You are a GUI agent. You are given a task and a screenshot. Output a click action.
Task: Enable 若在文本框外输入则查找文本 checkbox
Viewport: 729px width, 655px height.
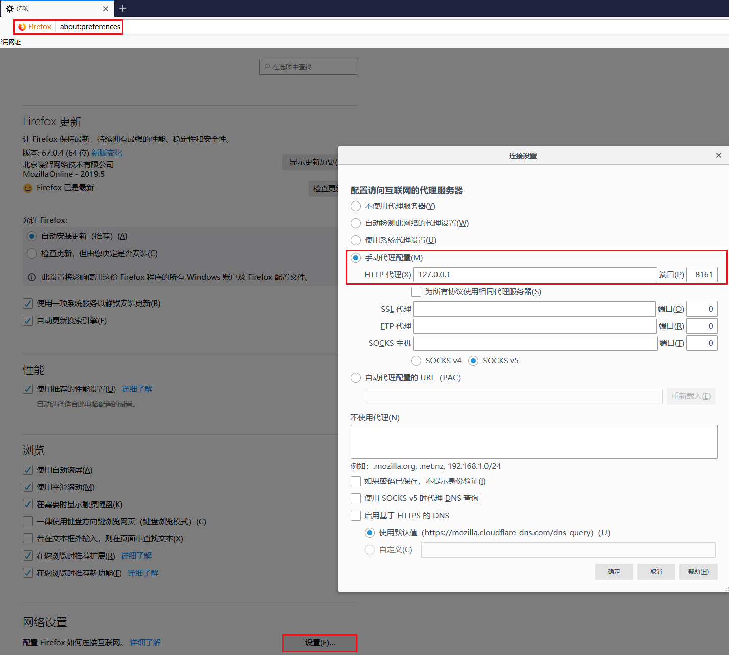28,538
